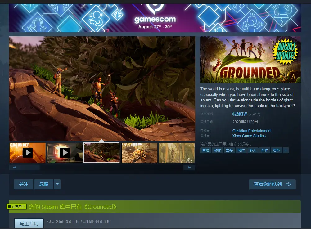Click the thumbnail strip scrollbar handle
The width and height of the screenshot is (311, 229).
point(30,168)
